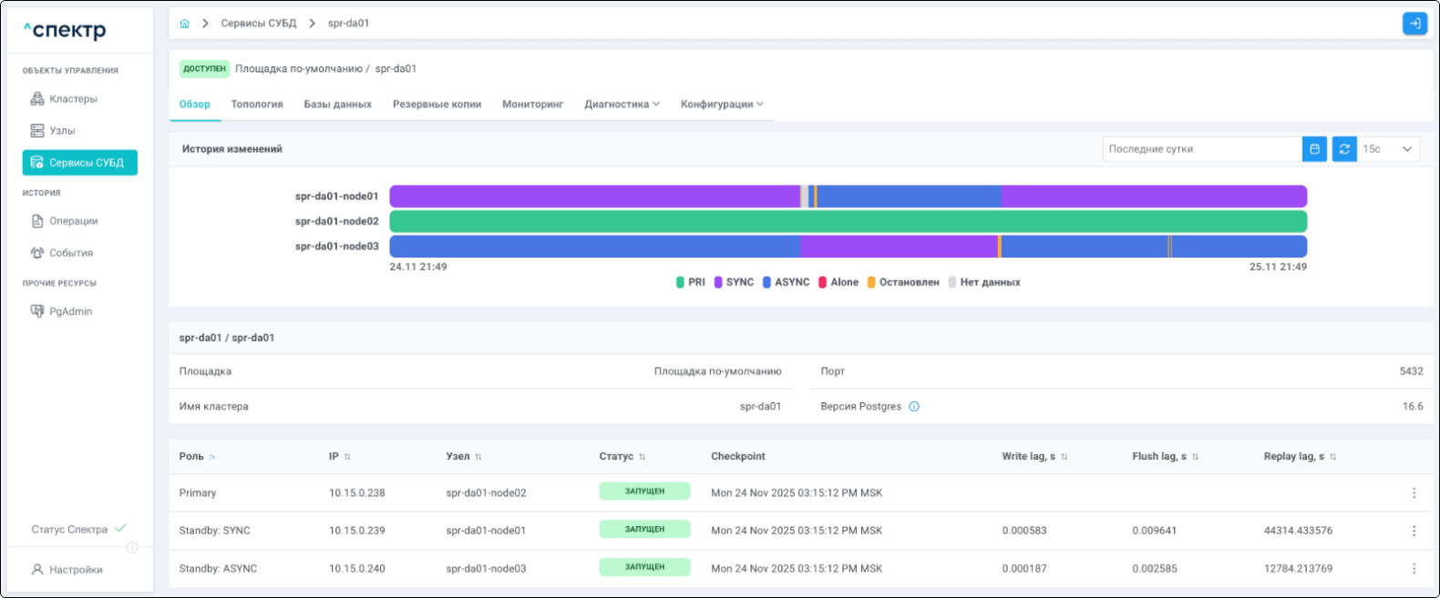Open actions menu for Primary row
This screenshot has width=1440, height=598.
pyautogui.click(x=1414, y=493)
